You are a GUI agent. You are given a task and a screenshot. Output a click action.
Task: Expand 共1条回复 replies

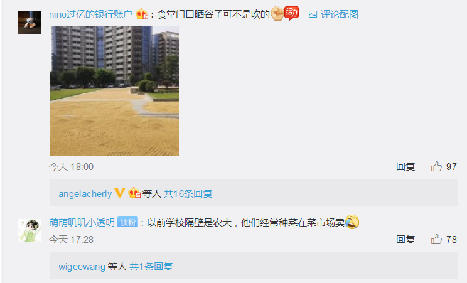151,266
